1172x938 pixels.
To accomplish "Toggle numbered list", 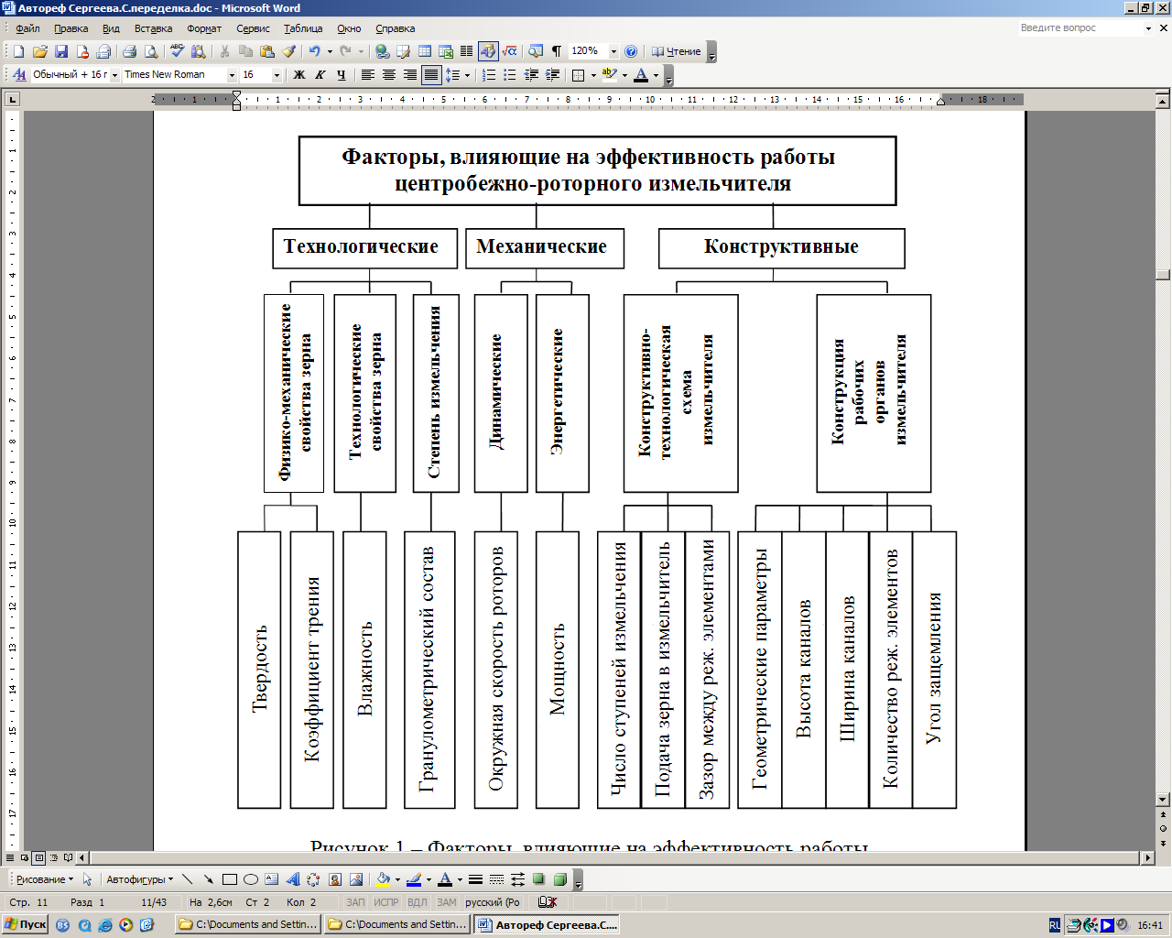I will pyautogui.click(x=489, y=75).
